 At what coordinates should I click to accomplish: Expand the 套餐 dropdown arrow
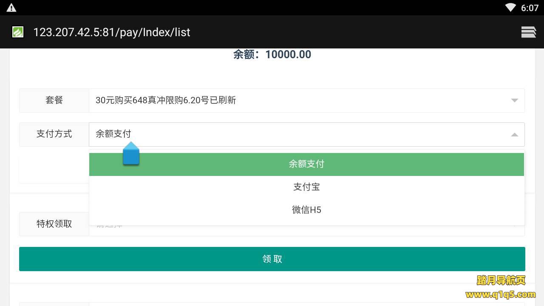514,100
